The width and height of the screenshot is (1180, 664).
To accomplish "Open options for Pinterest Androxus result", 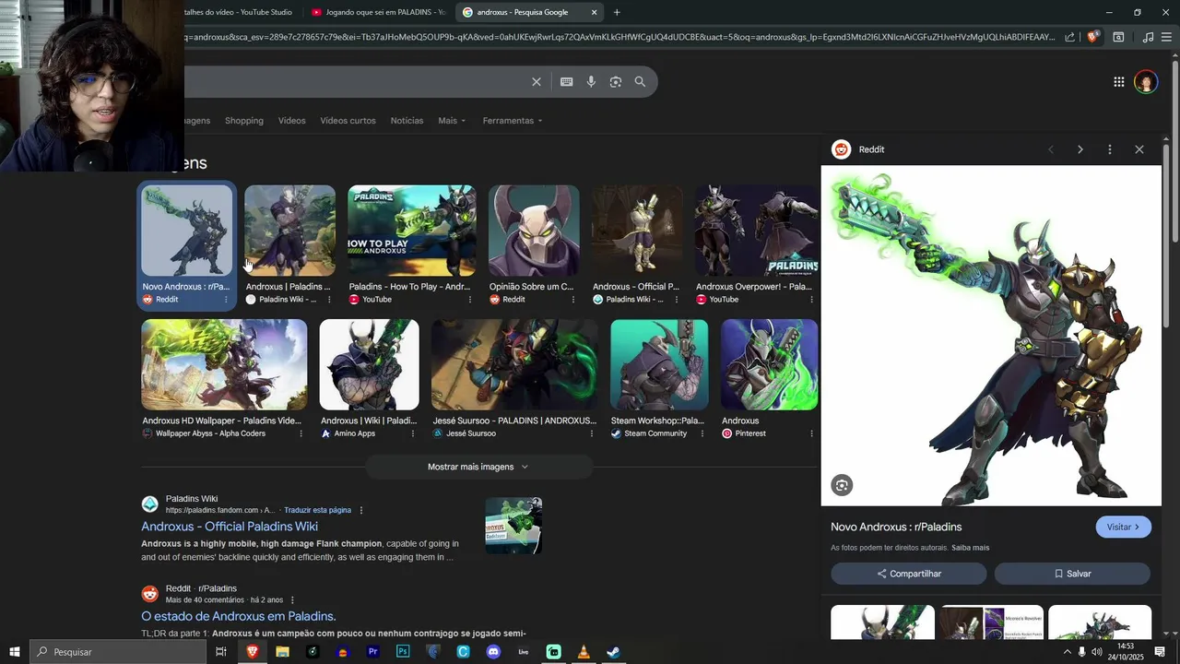I will click(x=811, y=433).
